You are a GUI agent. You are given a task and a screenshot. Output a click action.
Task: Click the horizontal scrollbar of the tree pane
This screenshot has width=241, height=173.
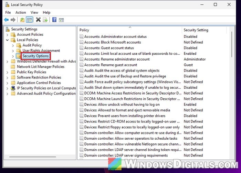tap(33, 157)
